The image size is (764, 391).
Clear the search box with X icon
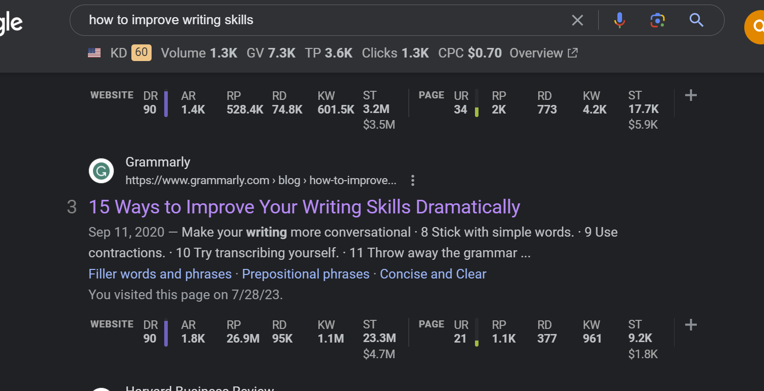pyautogui.click(x=577, y=20)
